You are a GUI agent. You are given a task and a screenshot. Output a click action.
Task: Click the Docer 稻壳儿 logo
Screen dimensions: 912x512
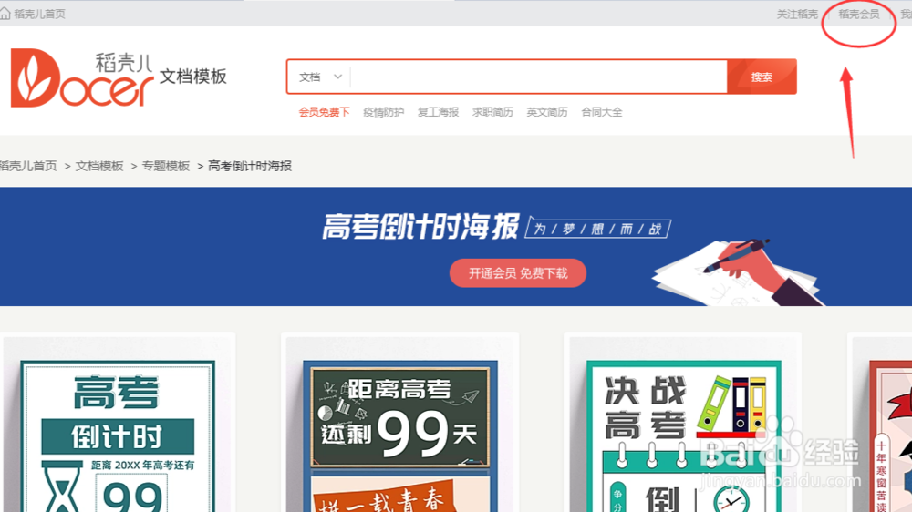82,77
